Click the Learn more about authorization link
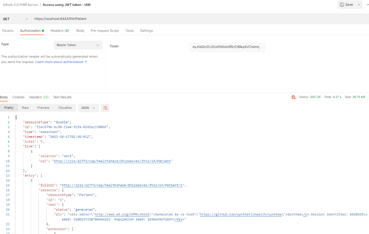The image size is (369, 234). pyautogui.click(x=61, y=62)
